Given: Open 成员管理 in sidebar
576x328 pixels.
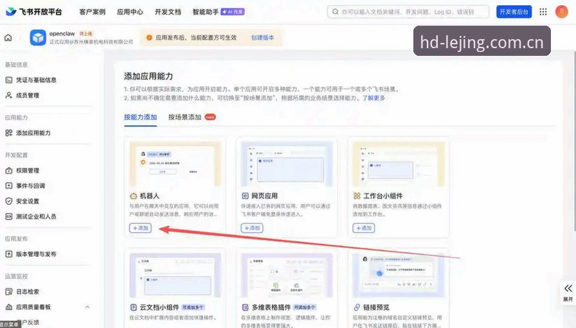Looking at the screenshot, I should click(28, 96).
